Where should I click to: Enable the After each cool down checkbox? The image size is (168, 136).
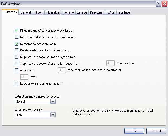[x=17, y=70]
